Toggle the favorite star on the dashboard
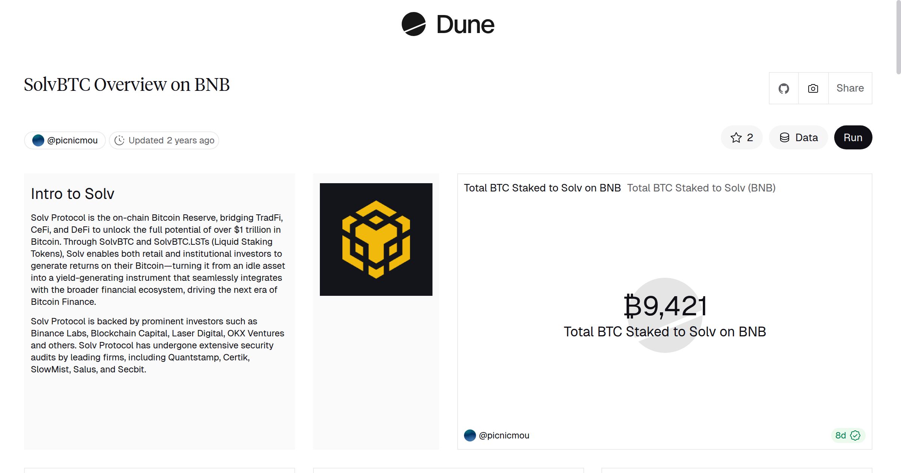 736,137
